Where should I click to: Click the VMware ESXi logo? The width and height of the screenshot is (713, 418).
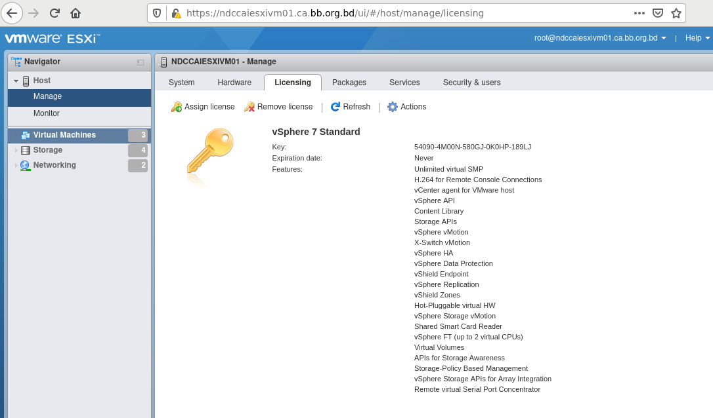pyautogui.click(x=53, y=39)
